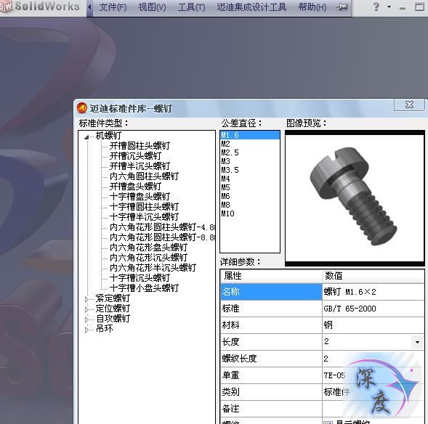Select 十字槽圆柱头螺钉 in the tree
The image size is (428, 424).
(x=144, y=207)
